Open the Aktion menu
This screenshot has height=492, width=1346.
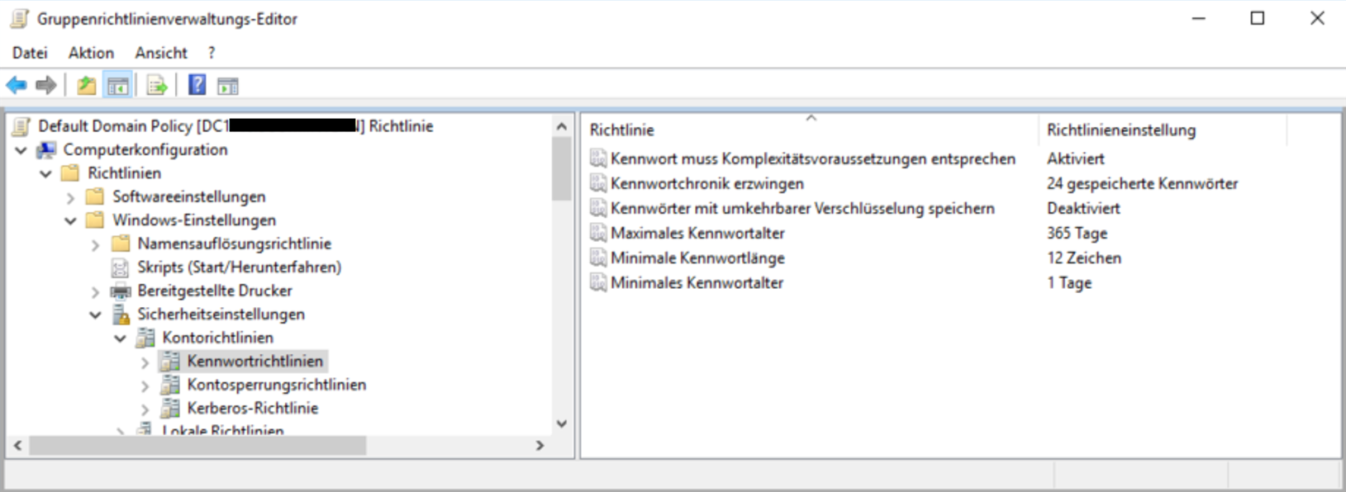[x=91, y=53]
